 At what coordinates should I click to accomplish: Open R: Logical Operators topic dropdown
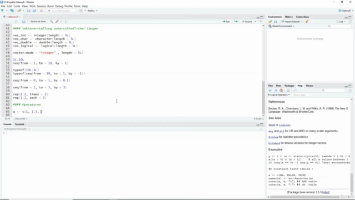tap(278, 95)
